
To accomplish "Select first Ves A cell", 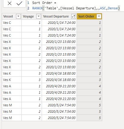I will (x=12, y=86).
